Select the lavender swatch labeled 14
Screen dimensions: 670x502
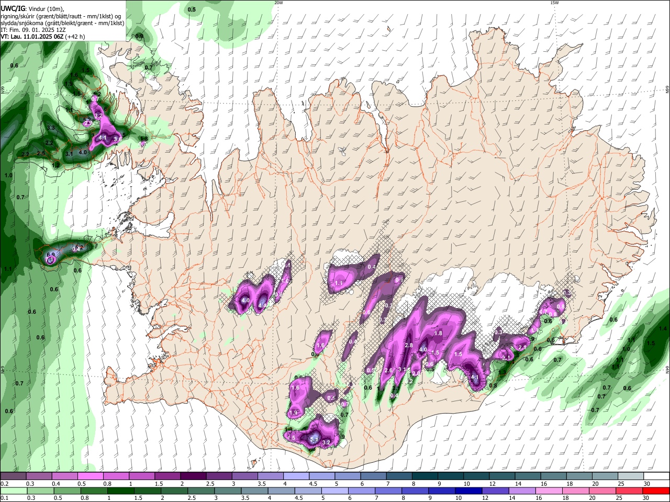coord(522,490)
